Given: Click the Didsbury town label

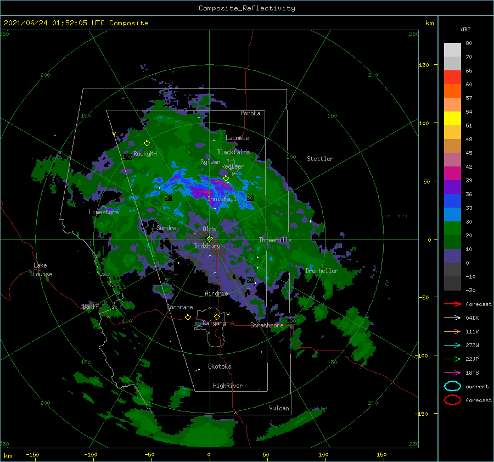Looking at the screenshot, I should click(207, 246).
